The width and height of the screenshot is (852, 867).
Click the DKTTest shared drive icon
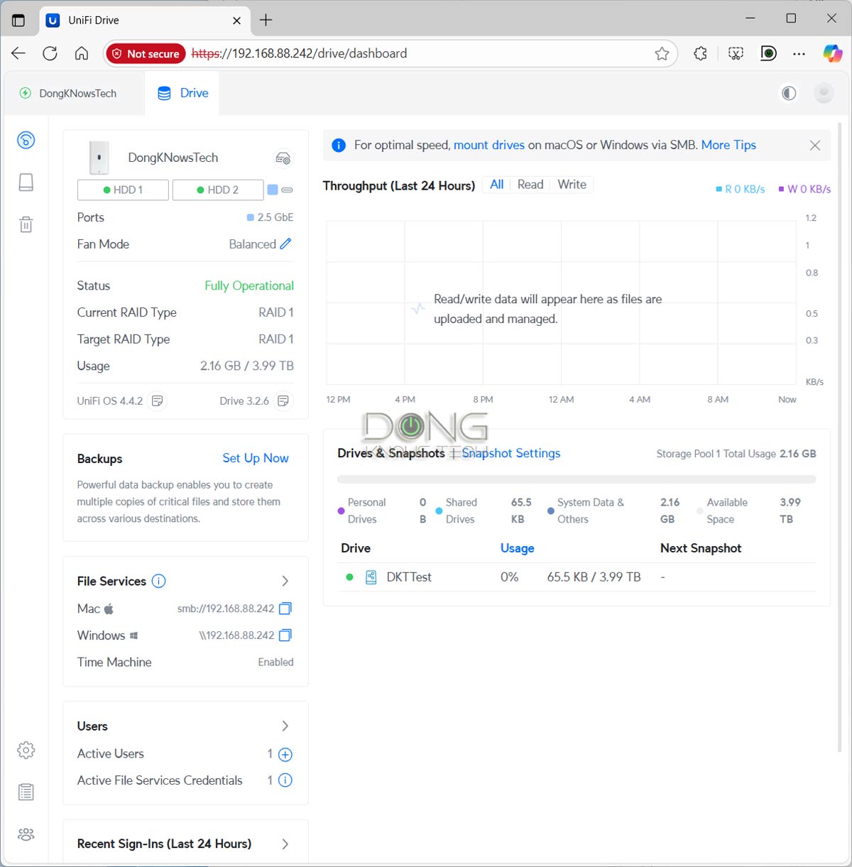coord(371,577)
